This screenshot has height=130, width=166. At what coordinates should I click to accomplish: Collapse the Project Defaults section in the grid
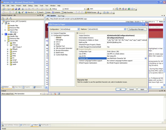click(77, 49)
